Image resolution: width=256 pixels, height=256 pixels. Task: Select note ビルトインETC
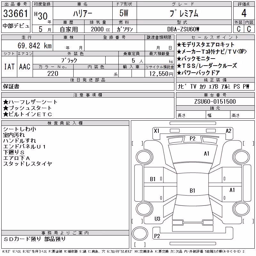(28, 114)
